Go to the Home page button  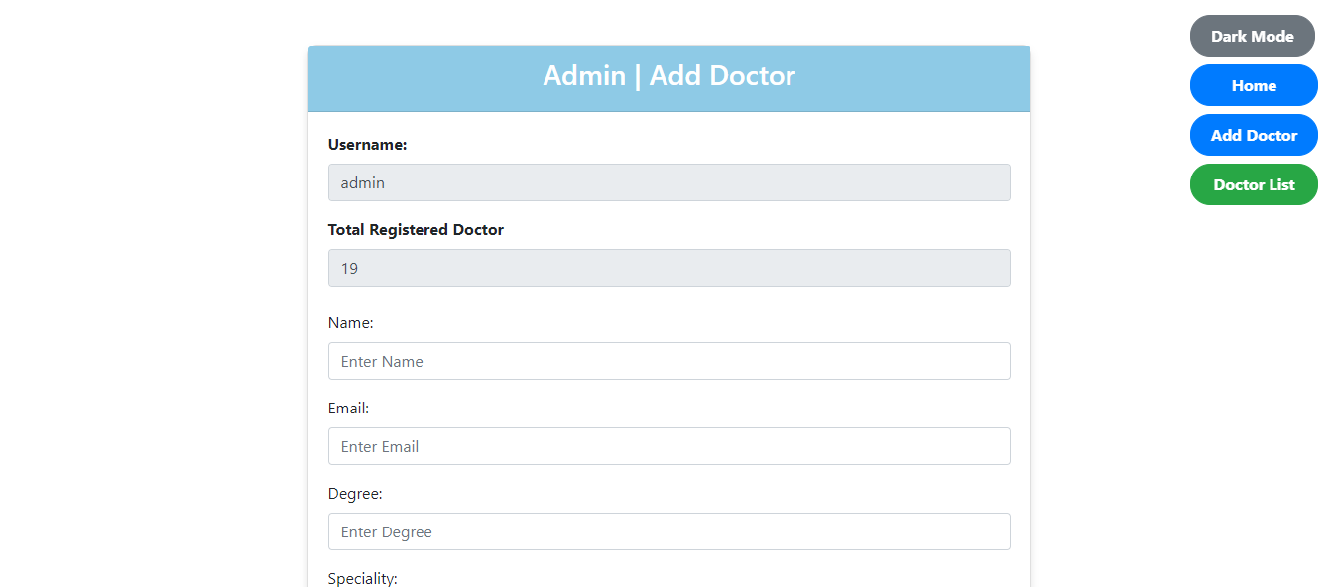point(1254,85)
